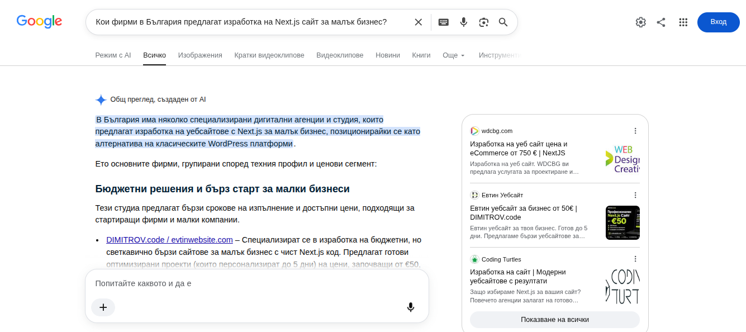Screen dimensions: 746x332
Task: Switch to the Новини tab
Action: tap(388, 55)
